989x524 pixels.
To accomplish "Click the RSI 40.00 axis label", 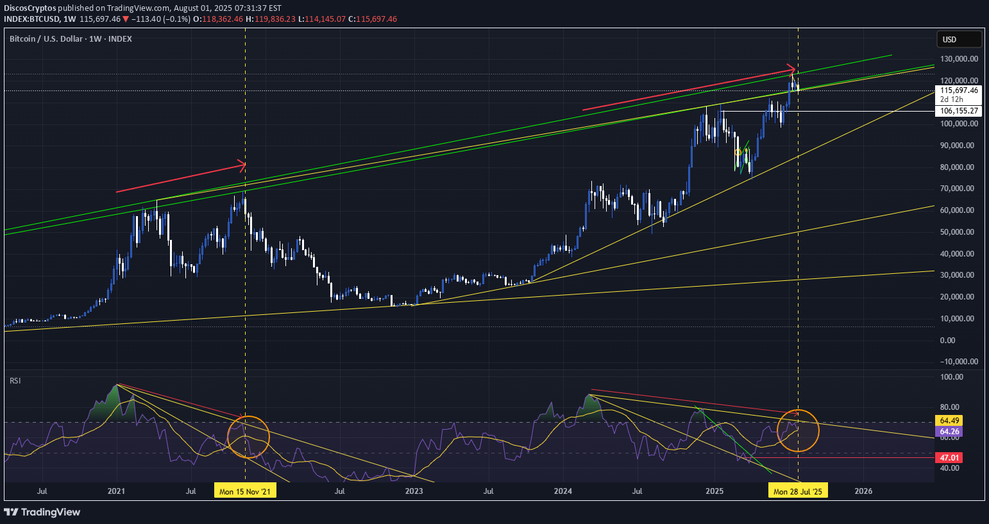I will pyautogui.click(x=951, y=468).
